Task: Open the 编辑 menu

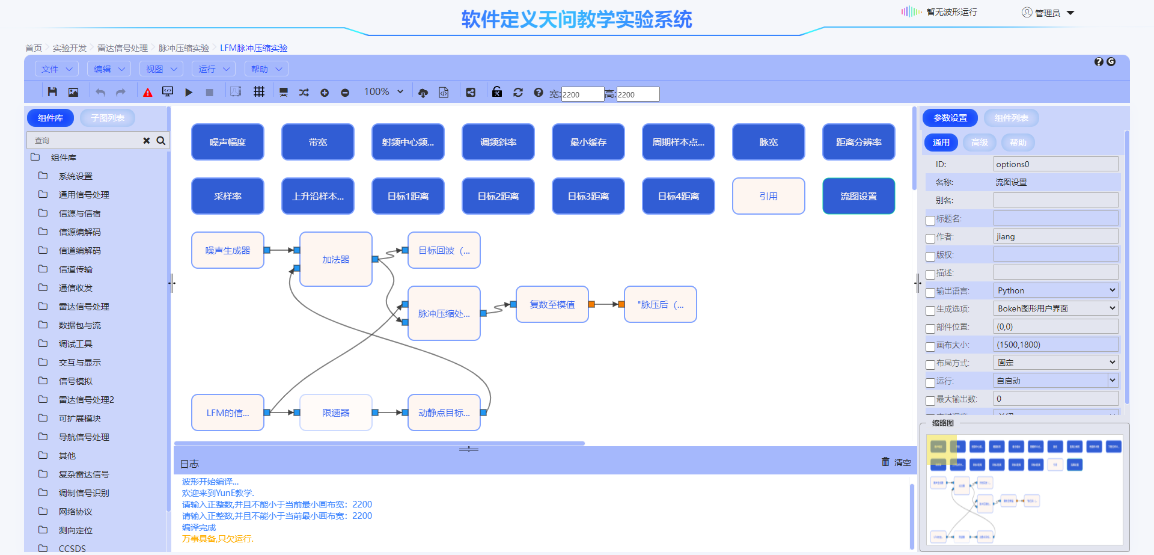Action: point(109,69)
